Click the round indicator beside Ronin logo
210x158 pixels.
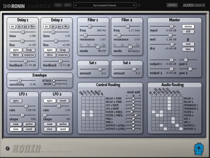click(8, 149)
